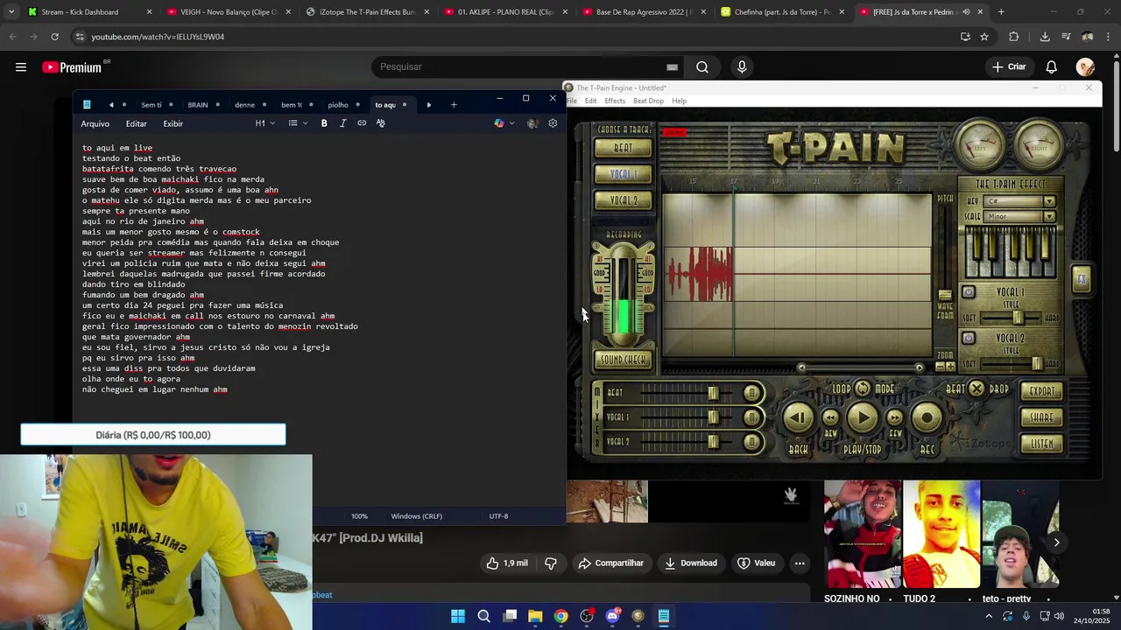Adjust the Vocal 1 style slider
1121x630 pixels.
pyautogui.click(x=1017, y=318)
